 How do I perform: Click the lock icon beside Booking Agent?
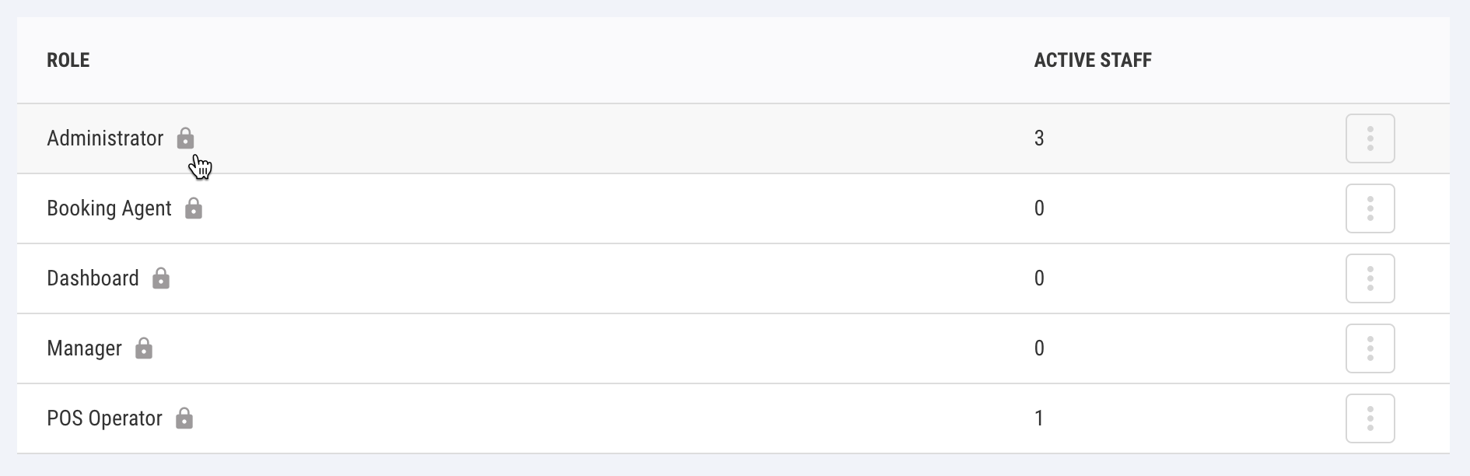194,208
